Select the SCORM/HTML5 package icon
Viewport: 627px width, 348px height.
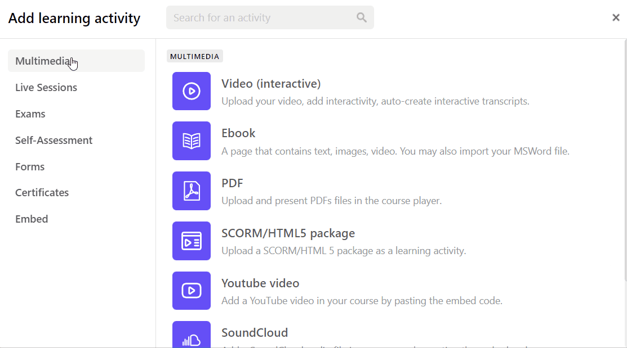[192, 241]
